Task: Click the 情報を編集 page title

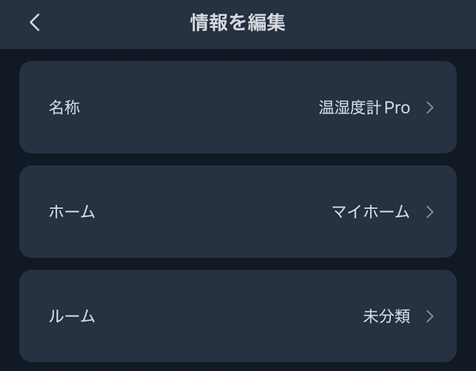Action: (x=238, y=23)
